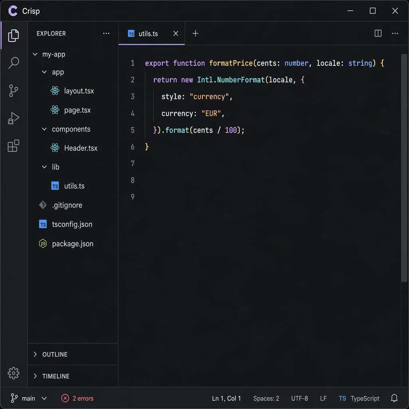Collapse the my-app root folder

(x=35, y=54)
